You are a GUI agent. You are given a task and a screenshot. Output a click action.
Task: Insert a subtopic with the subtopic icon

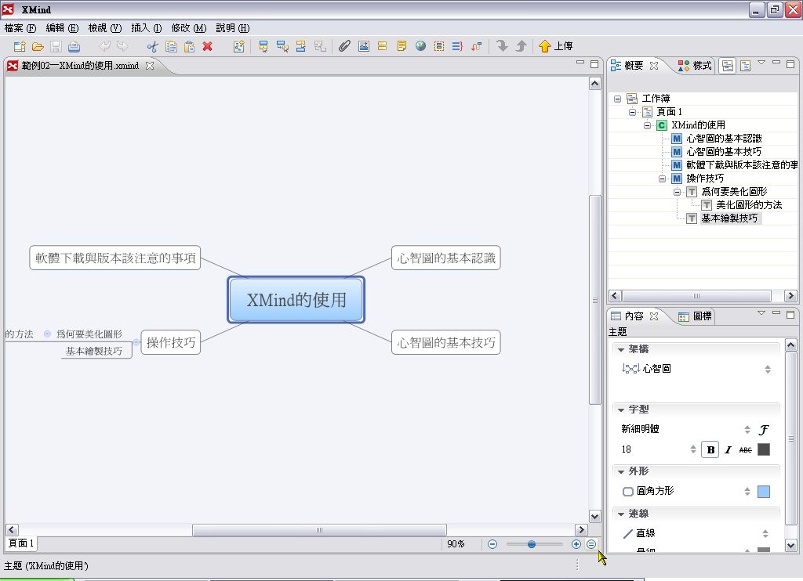(x=282, y=46)
